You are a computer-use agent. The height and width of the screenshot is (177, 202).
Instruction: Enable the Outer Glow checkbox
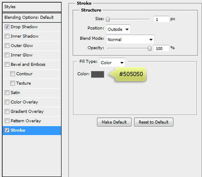point(7,45)
